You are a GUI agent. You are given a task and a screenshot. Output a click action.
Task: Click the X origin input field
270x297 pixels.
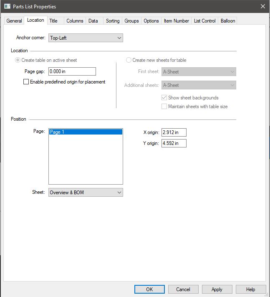[x=174, y=132]
